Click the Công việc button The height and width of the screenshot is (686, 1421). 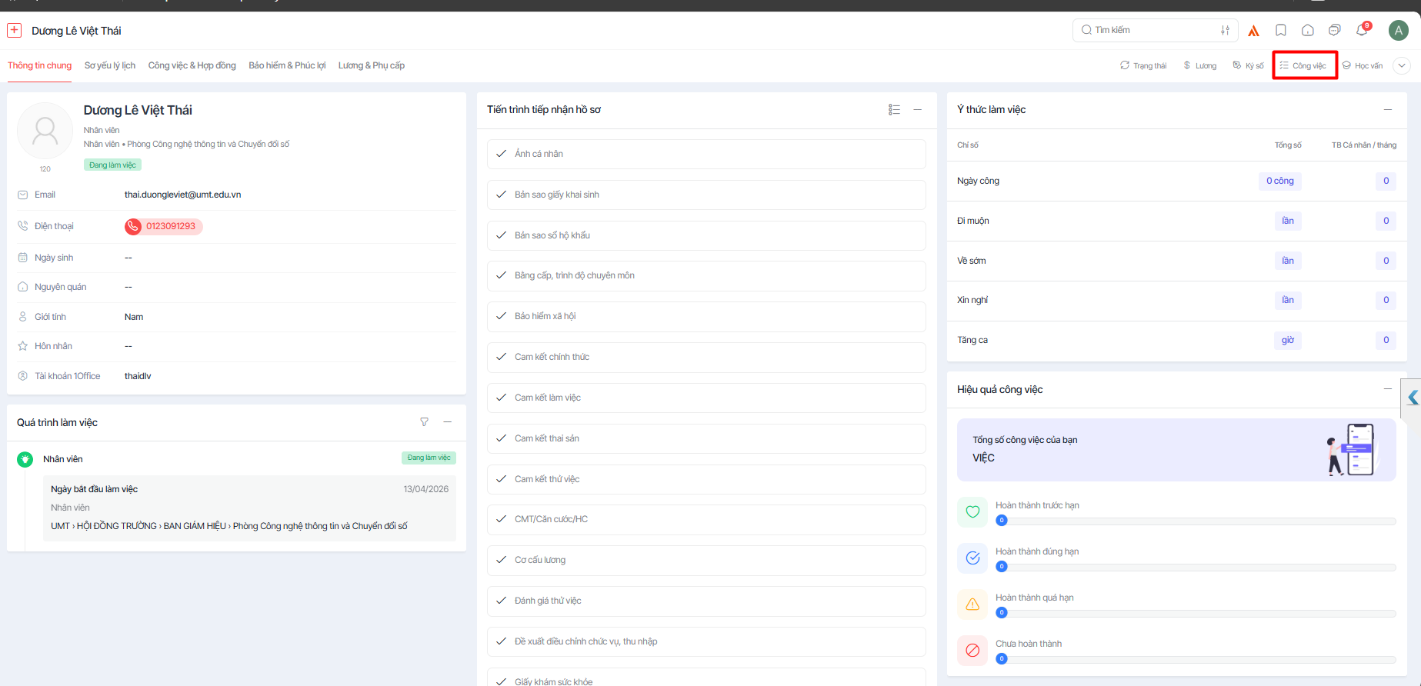pos(1304,65)
